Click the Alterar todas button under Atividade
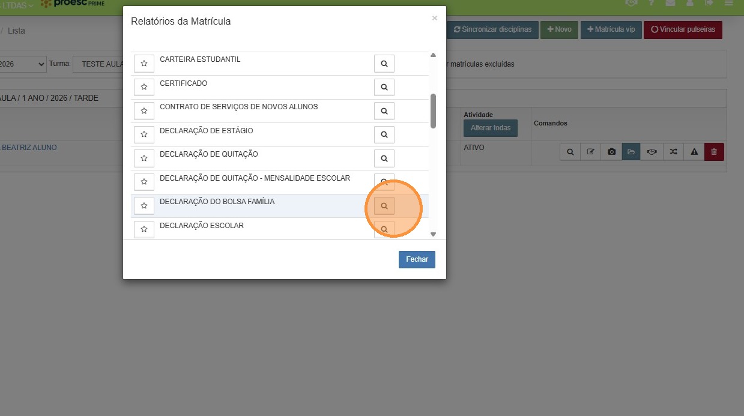The image size is (744, 416). coord(491,128)
